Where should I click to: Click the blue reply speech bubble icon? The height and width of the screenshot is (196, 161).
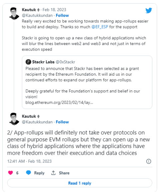point(28,173)
